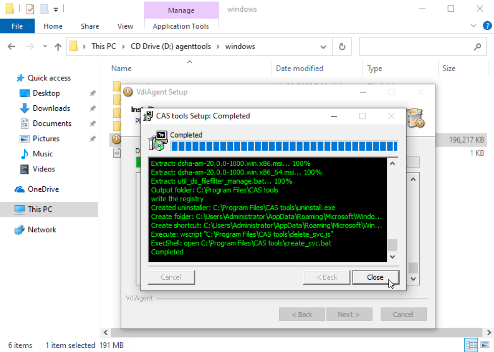
Task: Click Next > in VdiAgent Setup
Action: (349, 315)
